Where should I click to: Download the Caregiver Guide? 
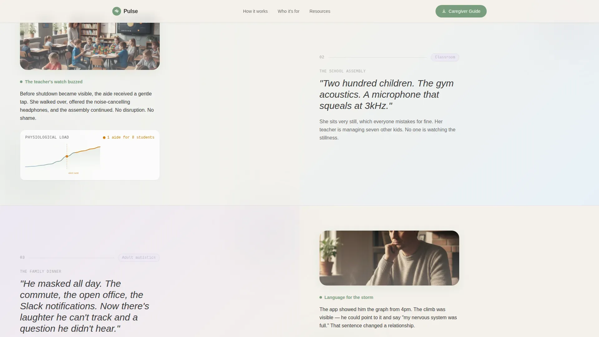coord(461,11)
